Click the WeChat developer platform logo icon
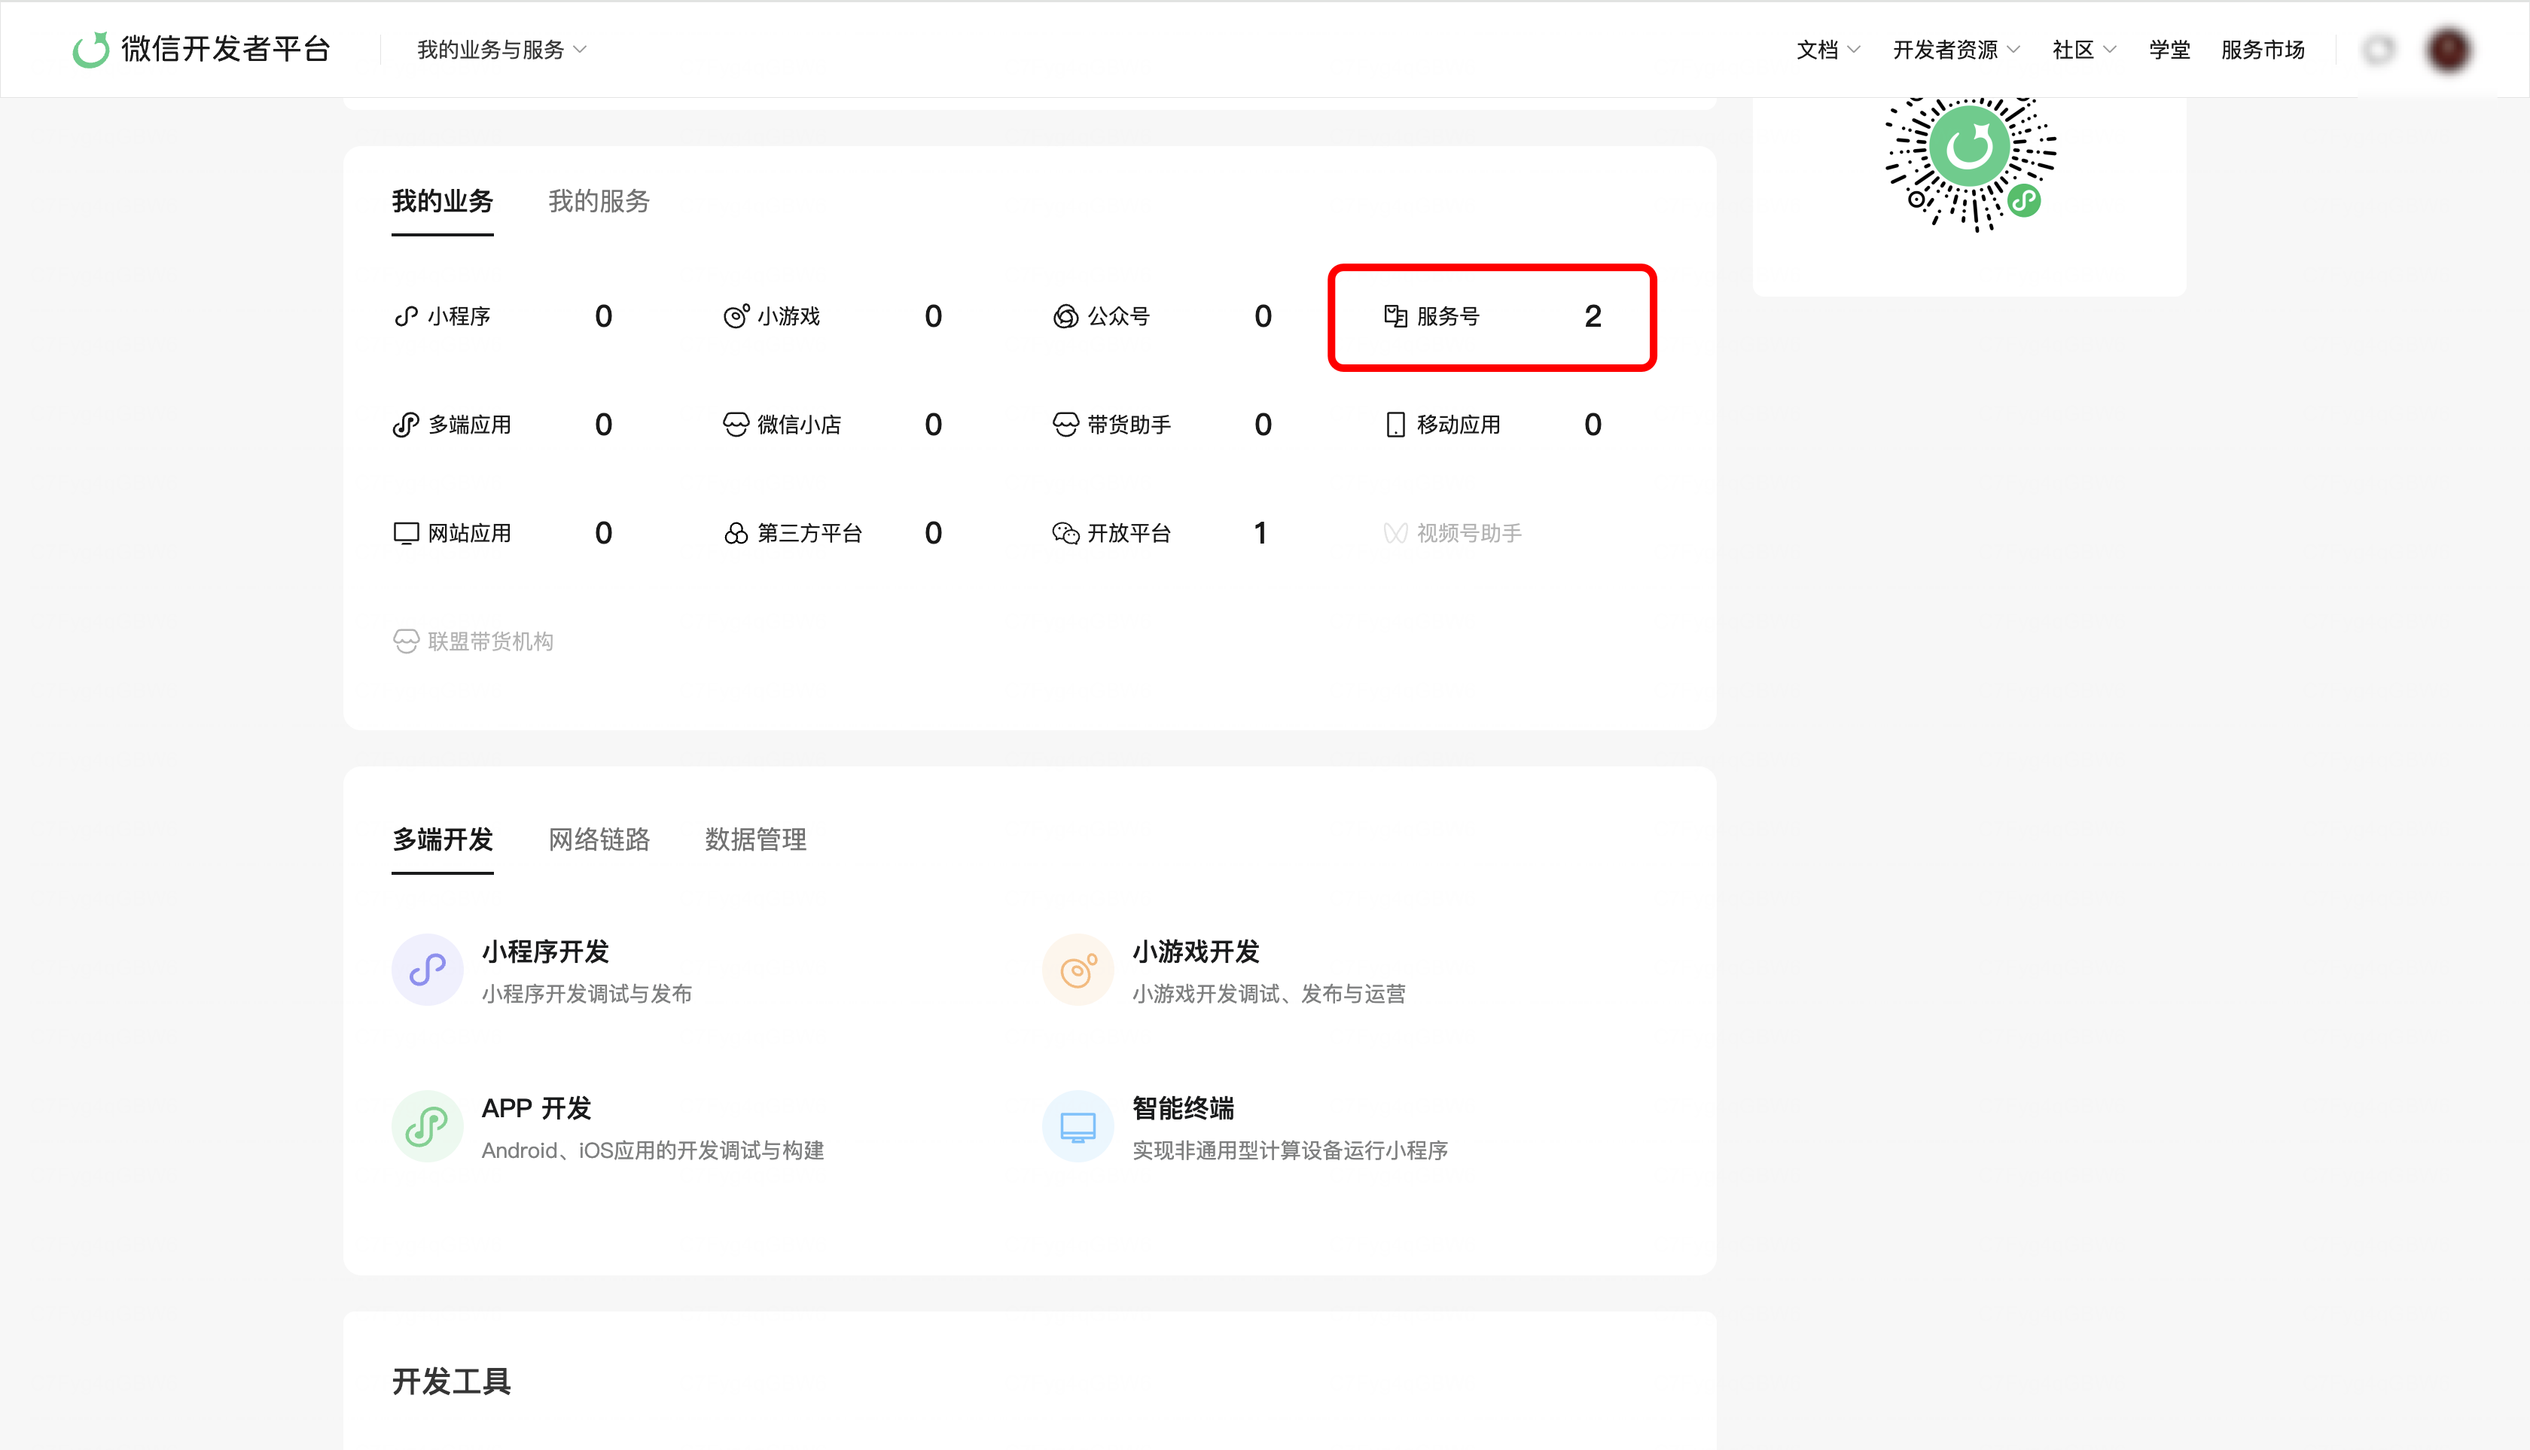The width and height of the screenshot is (2530, 1450). pyautogui.click(x=90, y=49)
